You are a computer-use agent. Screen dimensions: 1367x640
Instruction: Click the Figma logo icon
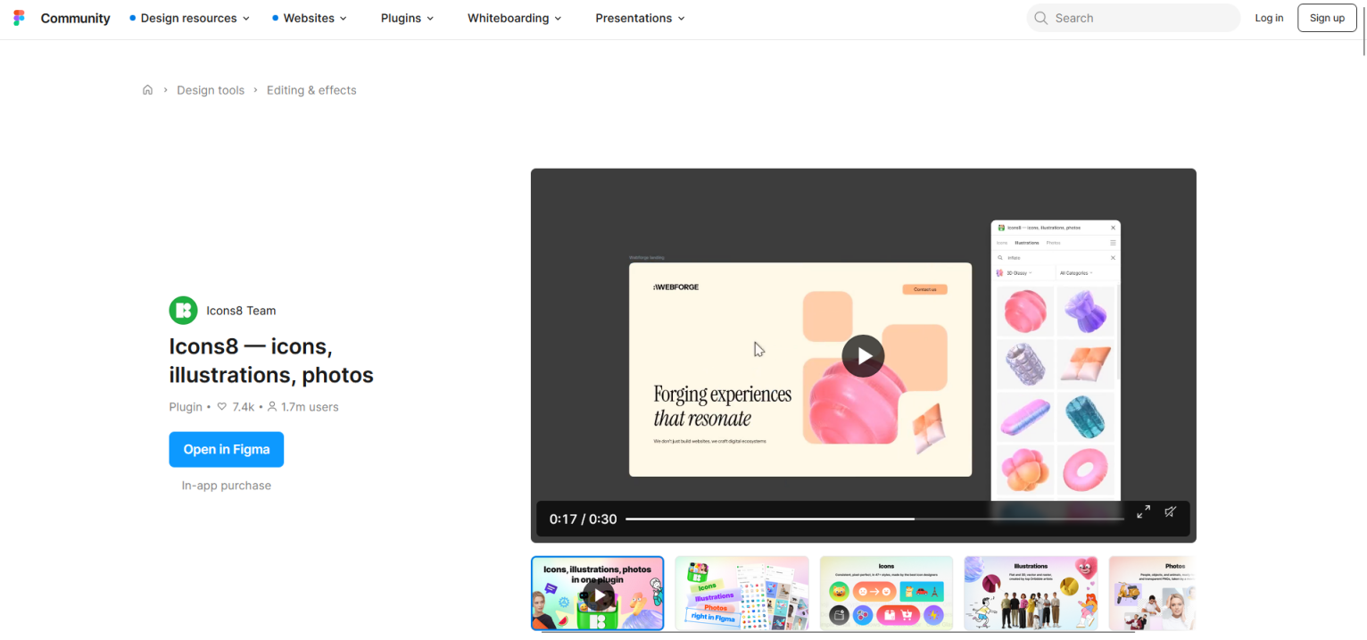coord(19,18)
